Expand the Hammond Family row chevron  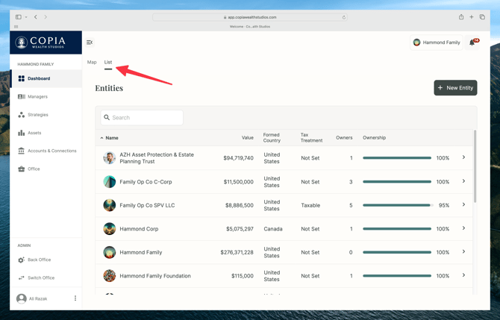click(463, 252)
